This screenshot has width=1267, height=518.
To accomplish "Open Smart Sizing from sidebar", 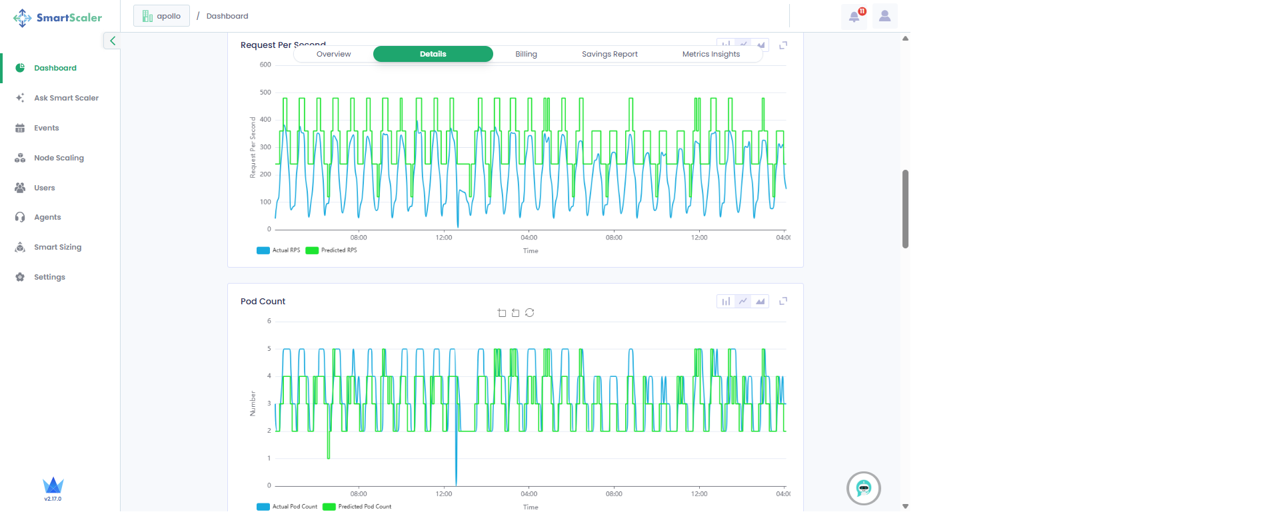I will click(57, 247).
